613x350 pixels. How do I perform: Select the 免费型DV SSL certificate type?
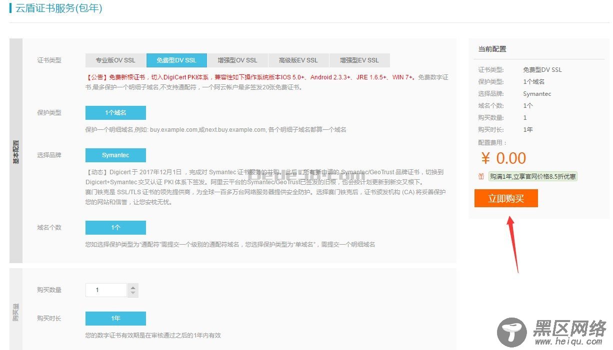[x=176, y=60]
